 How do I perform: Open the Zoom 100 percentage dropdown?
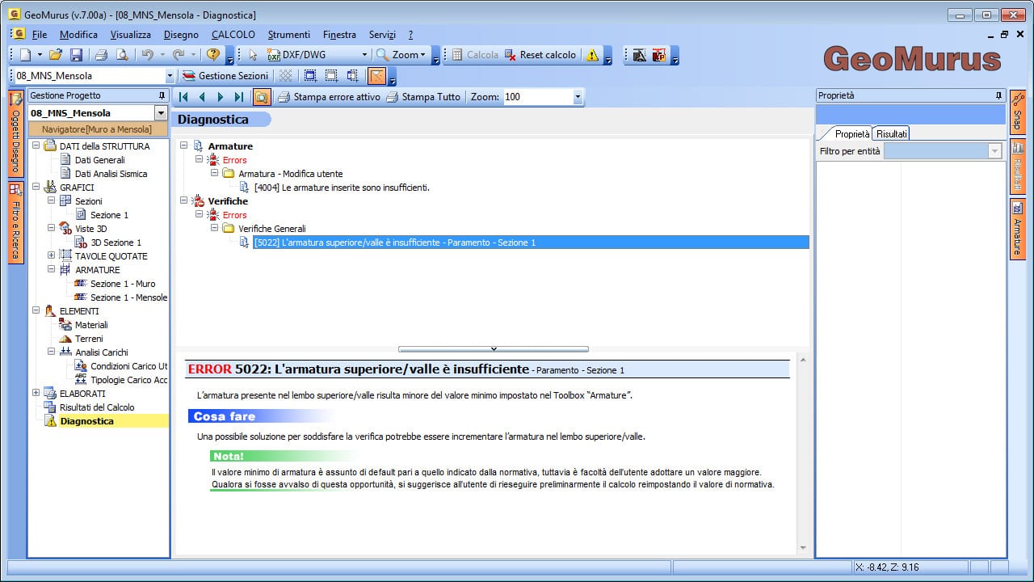577,97
